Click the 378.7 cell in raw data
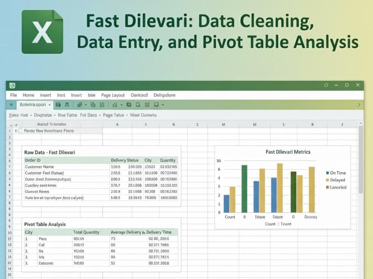This screenshot has width=373, height=279. (115, 185)
